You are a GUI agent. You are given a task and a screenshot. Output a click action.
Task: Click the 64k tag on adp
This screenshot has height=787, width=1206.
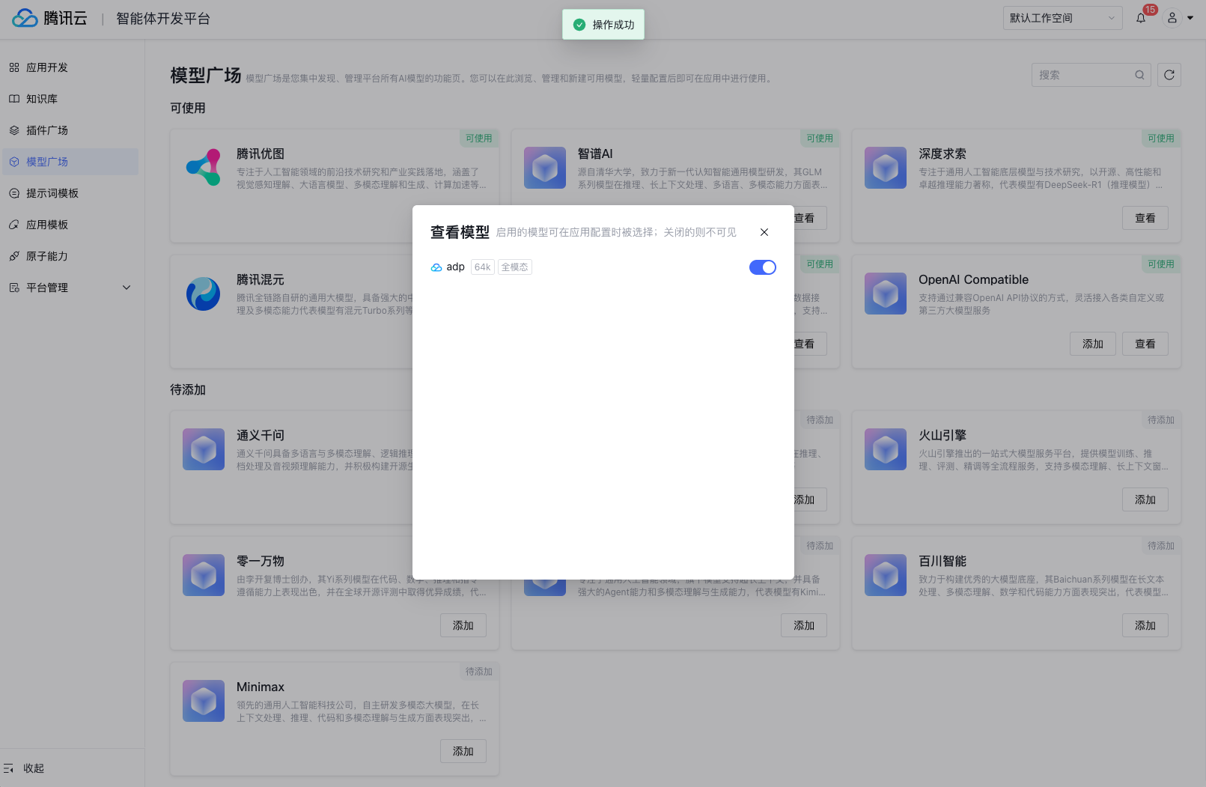pos(483,267)
